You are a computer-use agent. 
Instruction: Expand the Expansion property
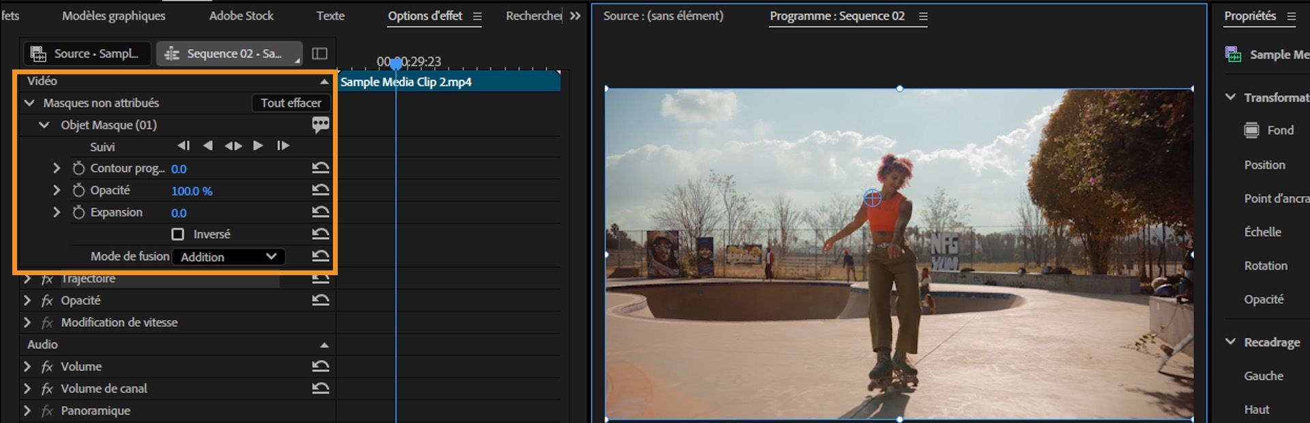[x=57, y=213]
